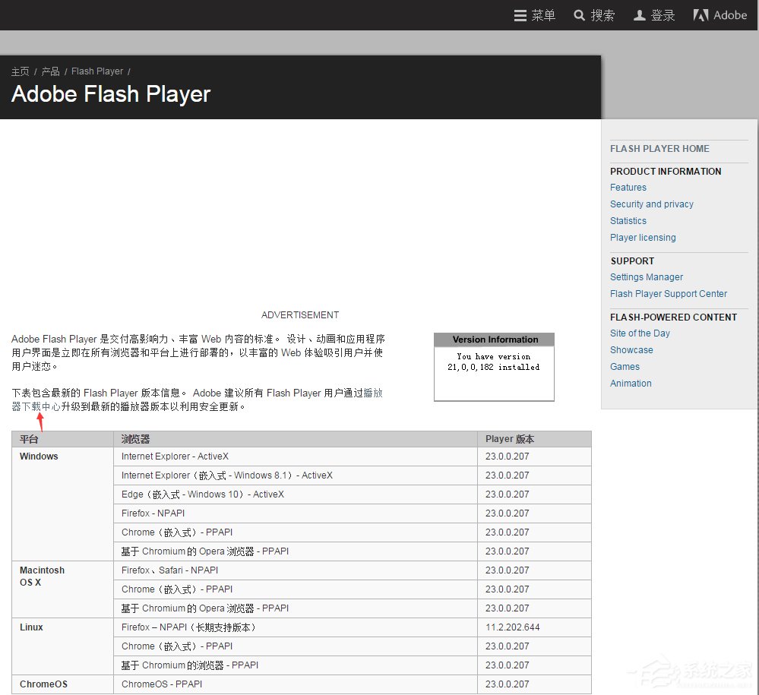
Task: Click the 主页 breadcrumb item
Action: coord(20,71)
